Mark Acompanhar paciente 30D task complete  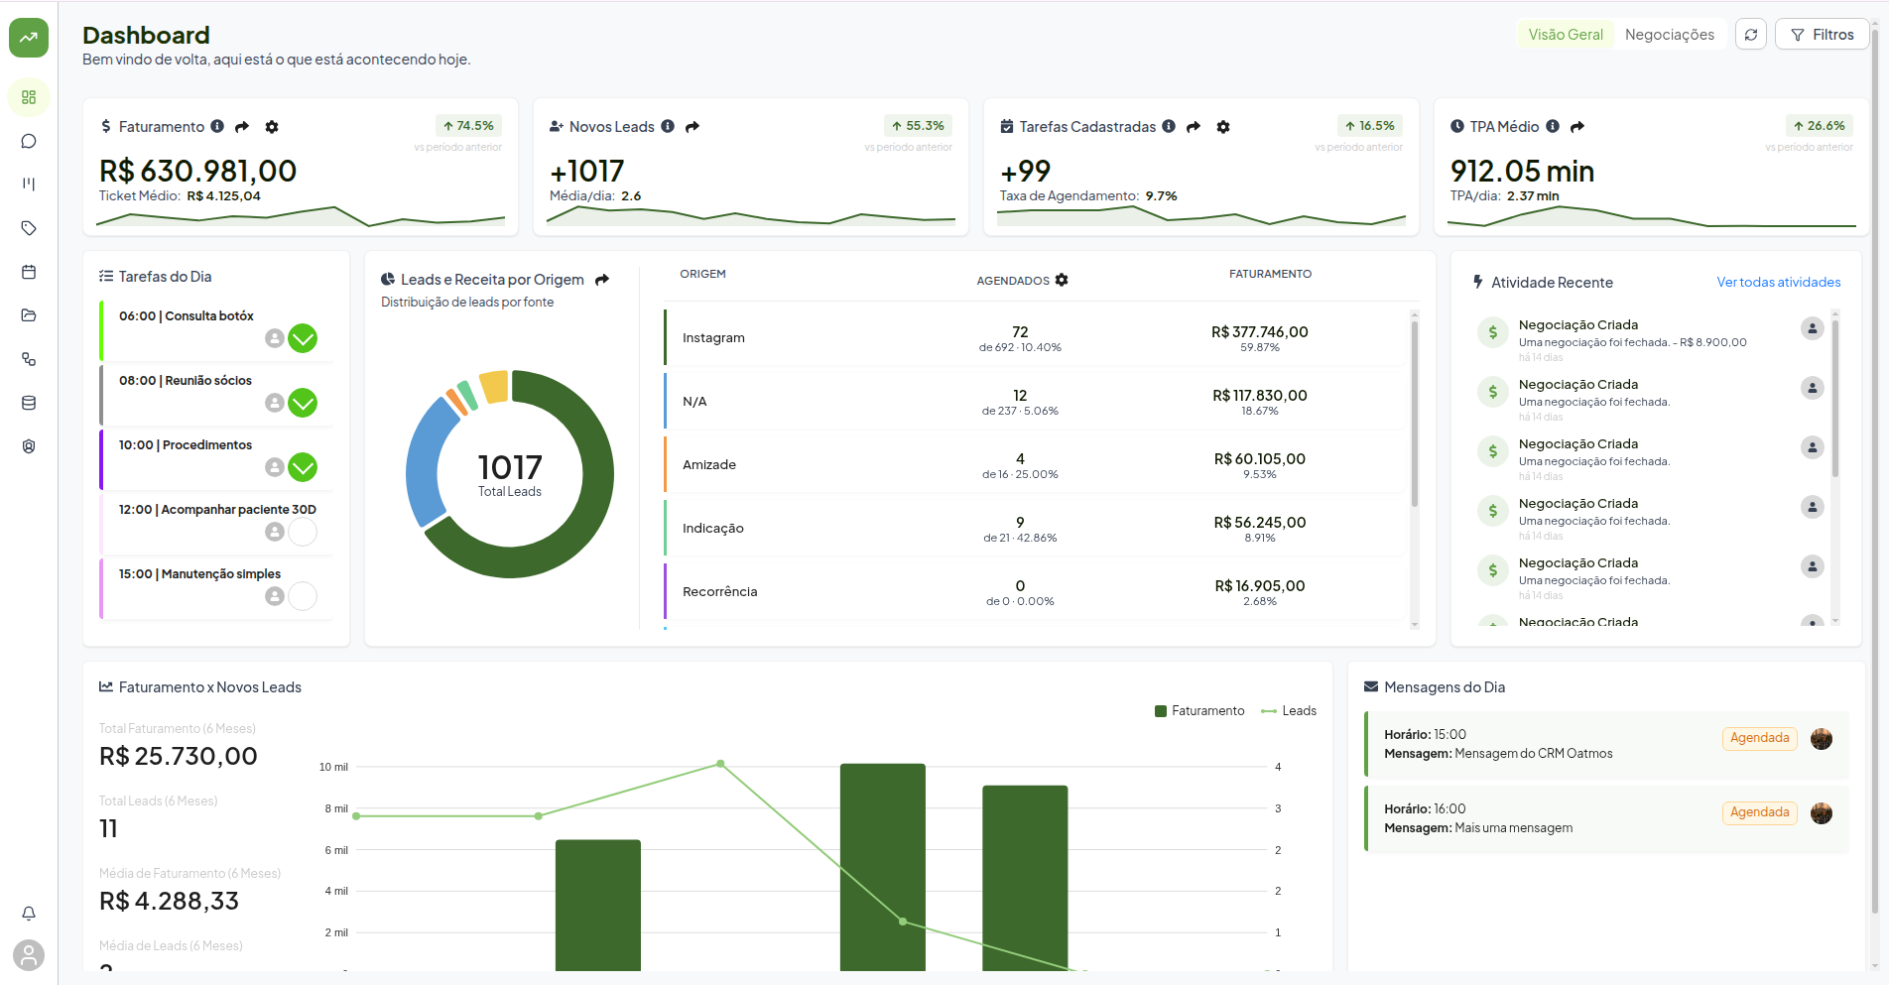pos(303,532)
